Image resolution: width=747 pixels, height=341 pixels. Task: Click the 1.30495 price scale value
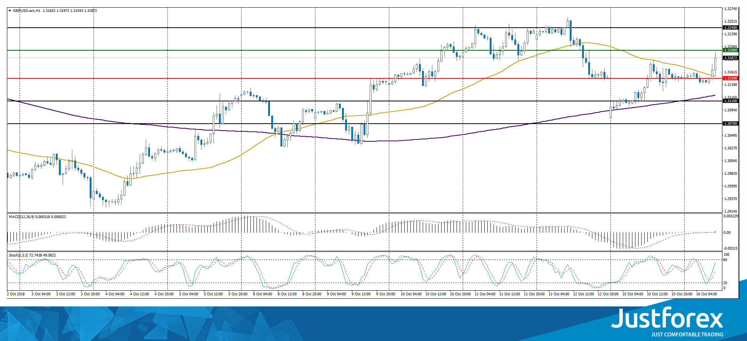pyautogui.click(x=730, y=136)
